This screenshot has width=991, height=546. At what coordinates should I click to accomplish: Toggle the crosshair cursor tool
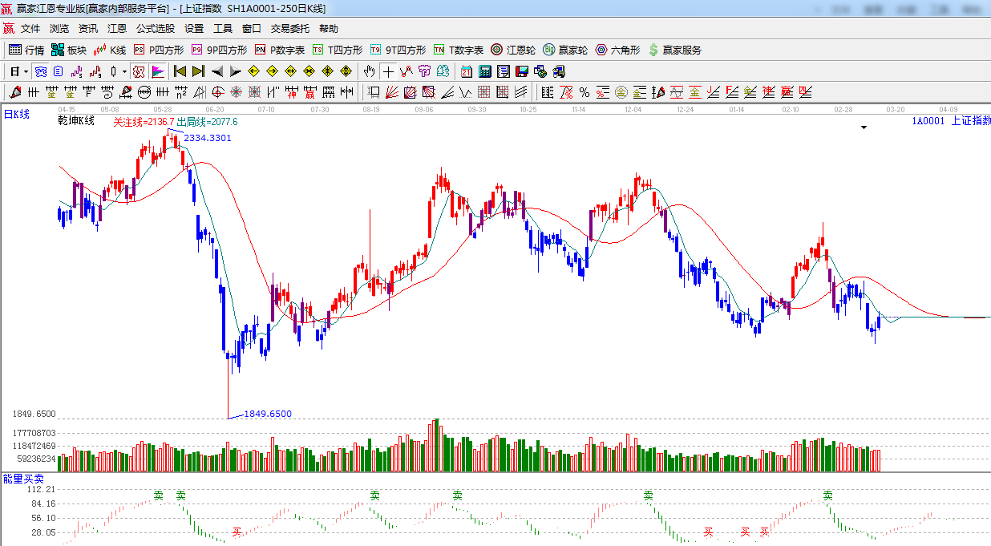click(x=388, y=71)
